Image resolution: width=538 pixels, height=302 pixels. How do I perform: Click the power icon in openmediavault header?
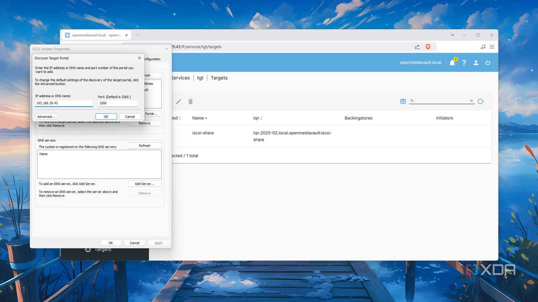tap(488, 63)
